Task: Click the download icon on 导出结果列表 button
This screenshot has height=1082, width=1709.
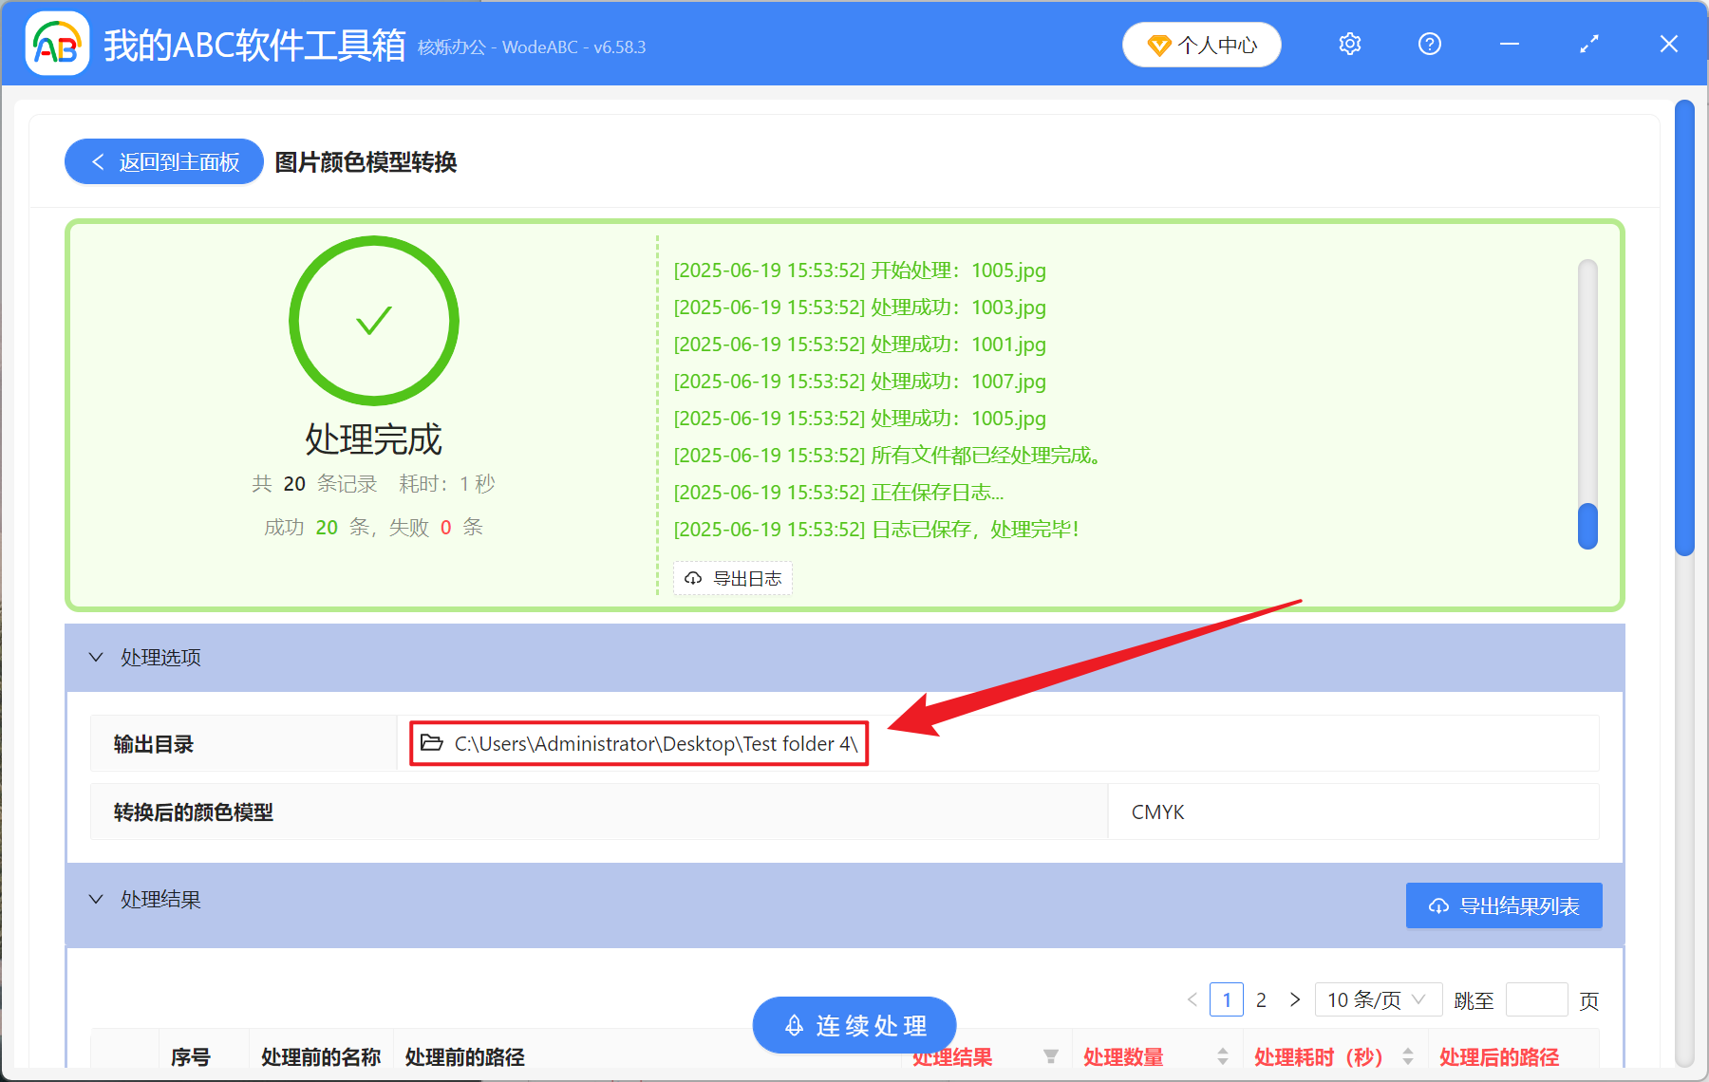Action: coord(1437,905)
